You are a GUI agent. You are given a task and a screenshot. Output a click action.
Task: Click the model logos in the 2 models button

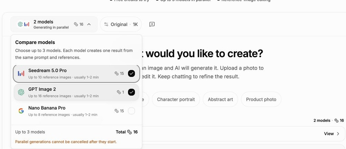tap(24, 24)
